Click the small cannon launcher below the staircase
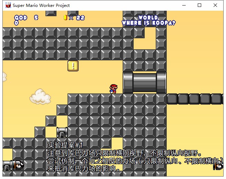The height and width of the screenshot is (179, 226). [62, 132]
